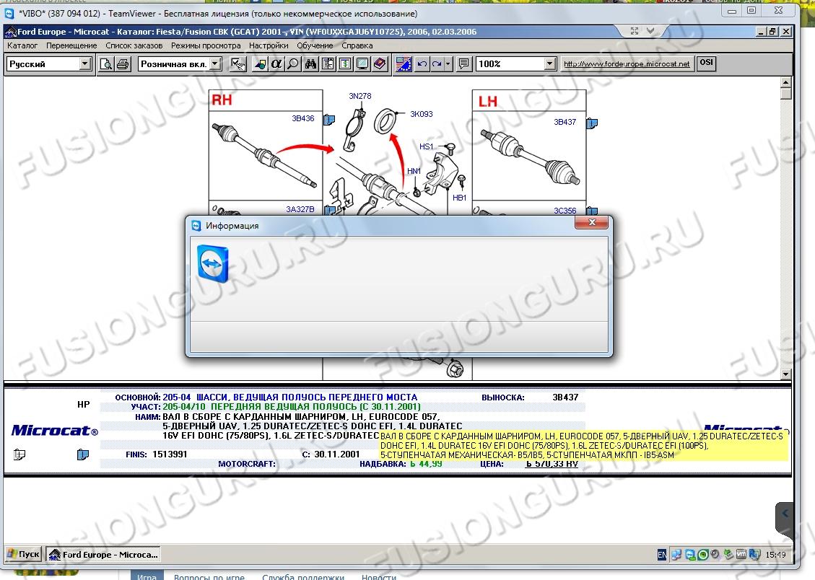Click callout HN1 in the diagram

point(414,172)
